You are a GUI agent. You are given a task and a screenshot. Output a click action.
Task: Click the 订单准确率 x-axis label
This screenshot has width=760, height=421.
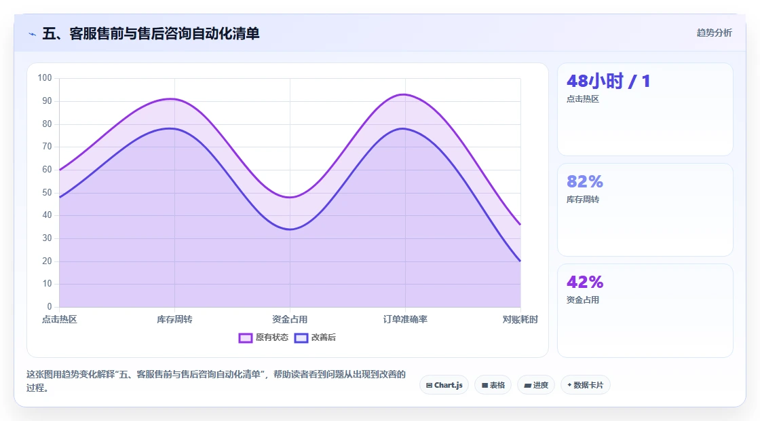point(405,319)
